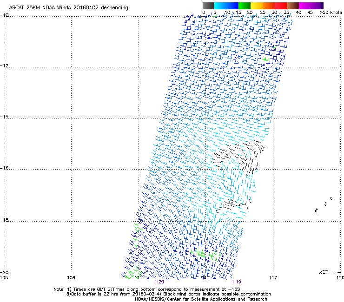Click the '114' longitude axis label
The width and height of the screenshot is (344, 302).
[x=206, y=278]
